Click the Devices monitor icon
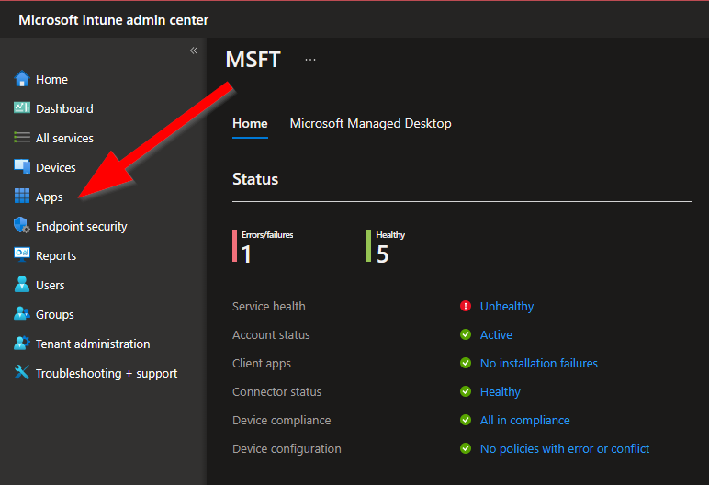Image resolution: width=709 pixels, height=485 pixels. point(22,166)
